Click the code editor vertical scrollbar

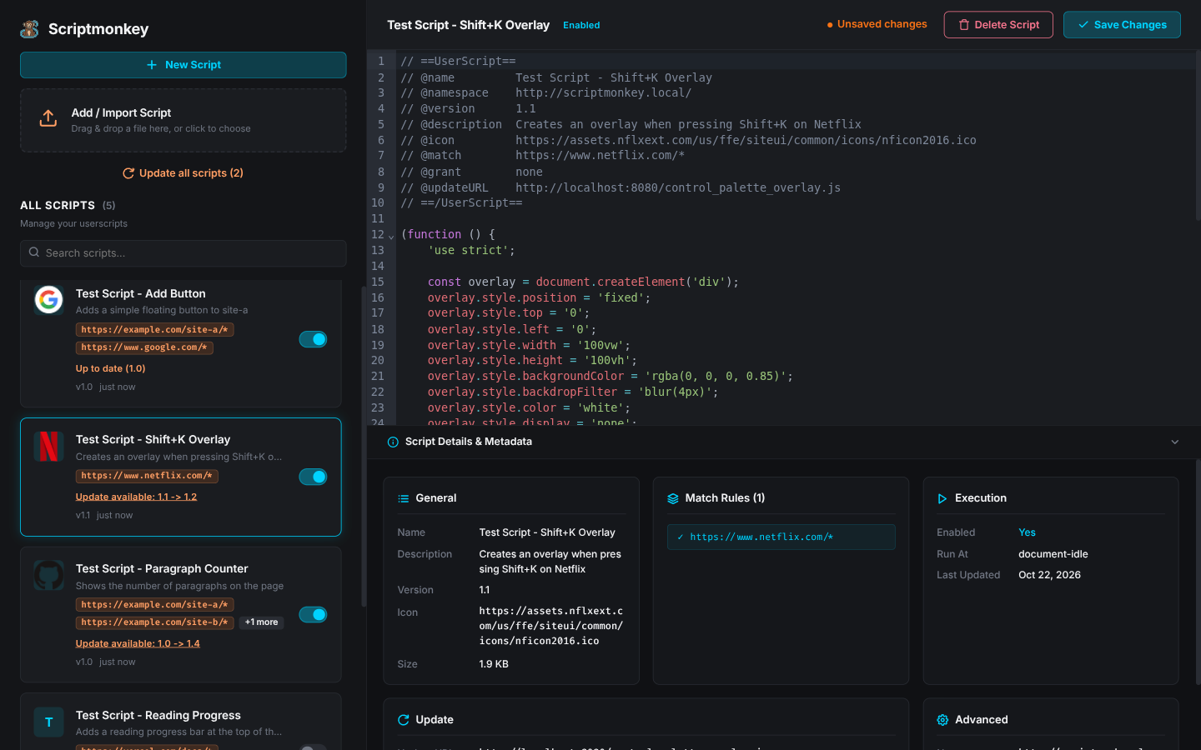[1198, 136]
